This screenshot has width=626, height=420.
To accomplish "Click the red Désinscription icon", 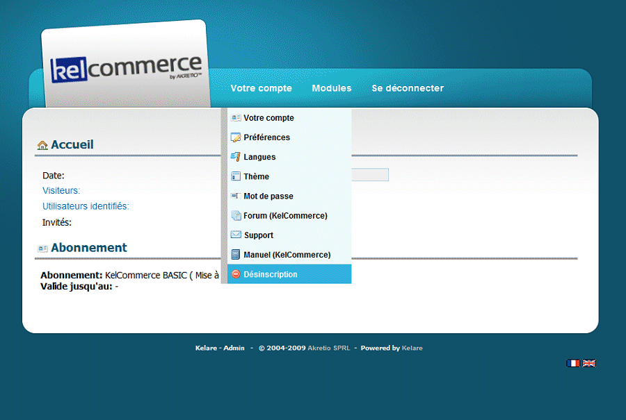I will click(236, 274).
